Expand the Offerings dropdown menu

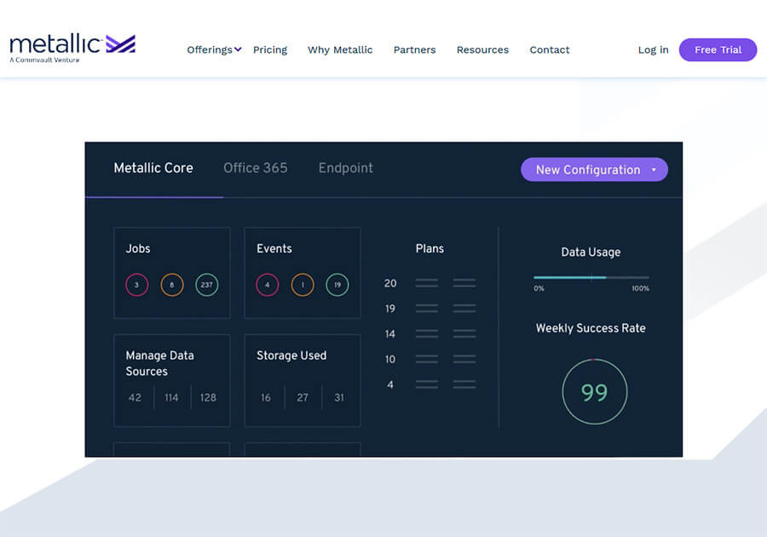coord(214,49)
